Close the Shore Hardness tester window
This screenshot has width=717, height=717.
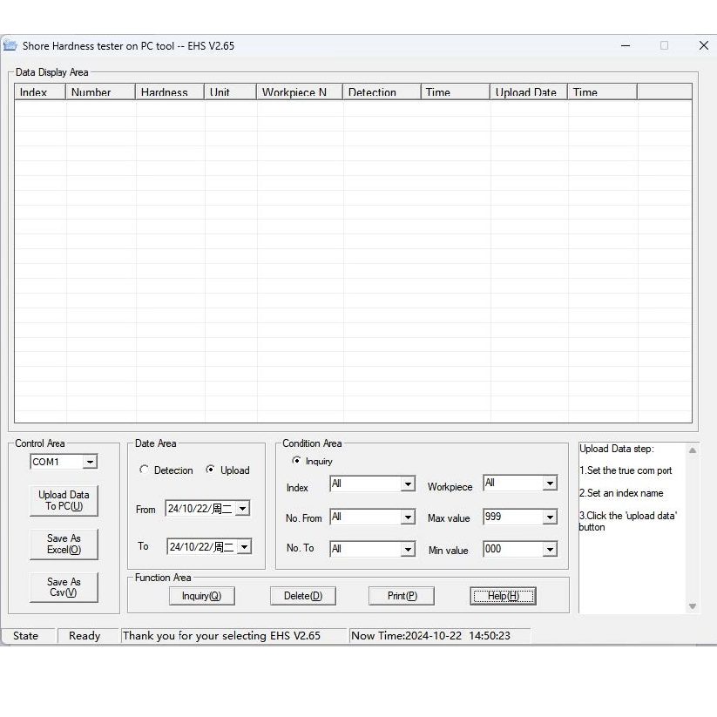[x=704, y=45]
